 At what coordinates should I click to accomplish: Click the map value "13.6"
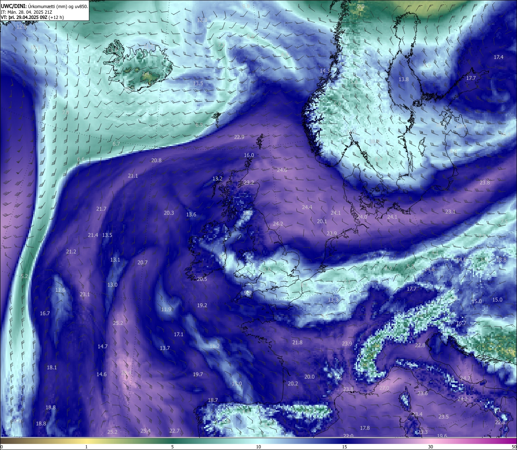191,215
